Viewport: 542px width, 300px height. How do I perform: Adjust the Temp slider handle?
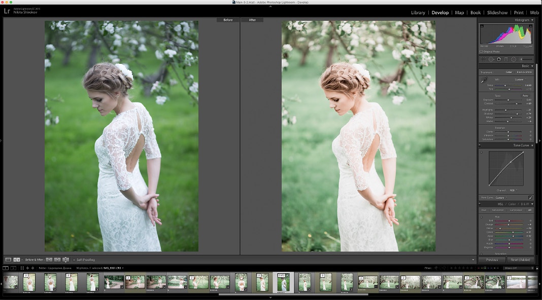[x=505, y=85]
